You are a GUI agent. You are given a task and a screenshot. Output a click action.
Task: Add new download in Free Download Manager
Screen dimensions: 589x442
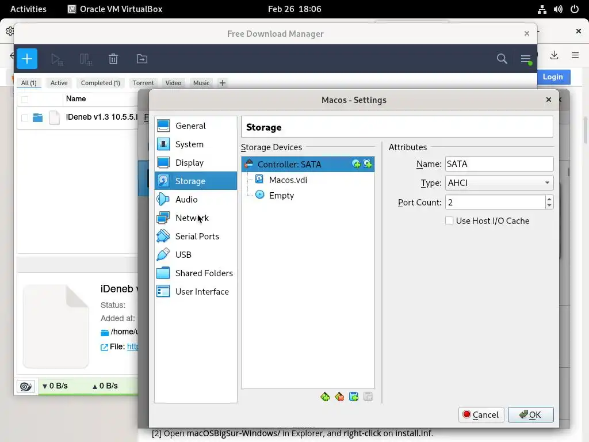click(27, 59)
